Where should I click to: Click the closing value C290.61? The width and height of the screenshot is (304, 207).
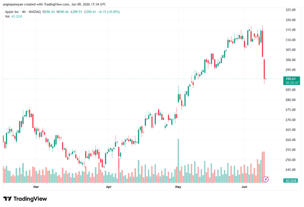point(90,12)
